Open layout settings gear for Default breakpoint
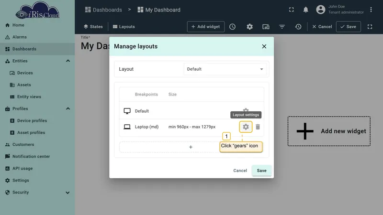 coord(246,110)
